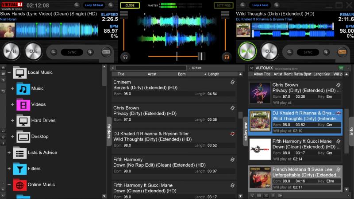Open SETTINGS from the mixer panel
This screenshot has height=199, width=354.
pyautogui.click(x=223, y=5)
